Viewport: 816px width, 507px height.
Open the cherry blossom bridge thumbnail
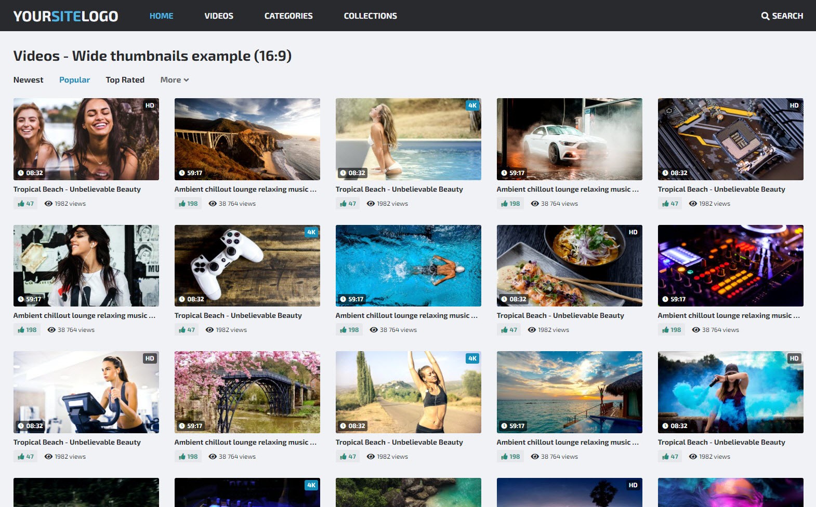coord(247,392)
